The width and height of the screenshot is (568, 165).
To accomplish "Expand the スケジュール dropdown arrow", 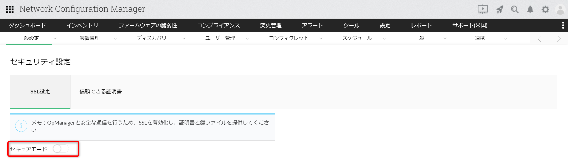I will [x=384, y=38].
